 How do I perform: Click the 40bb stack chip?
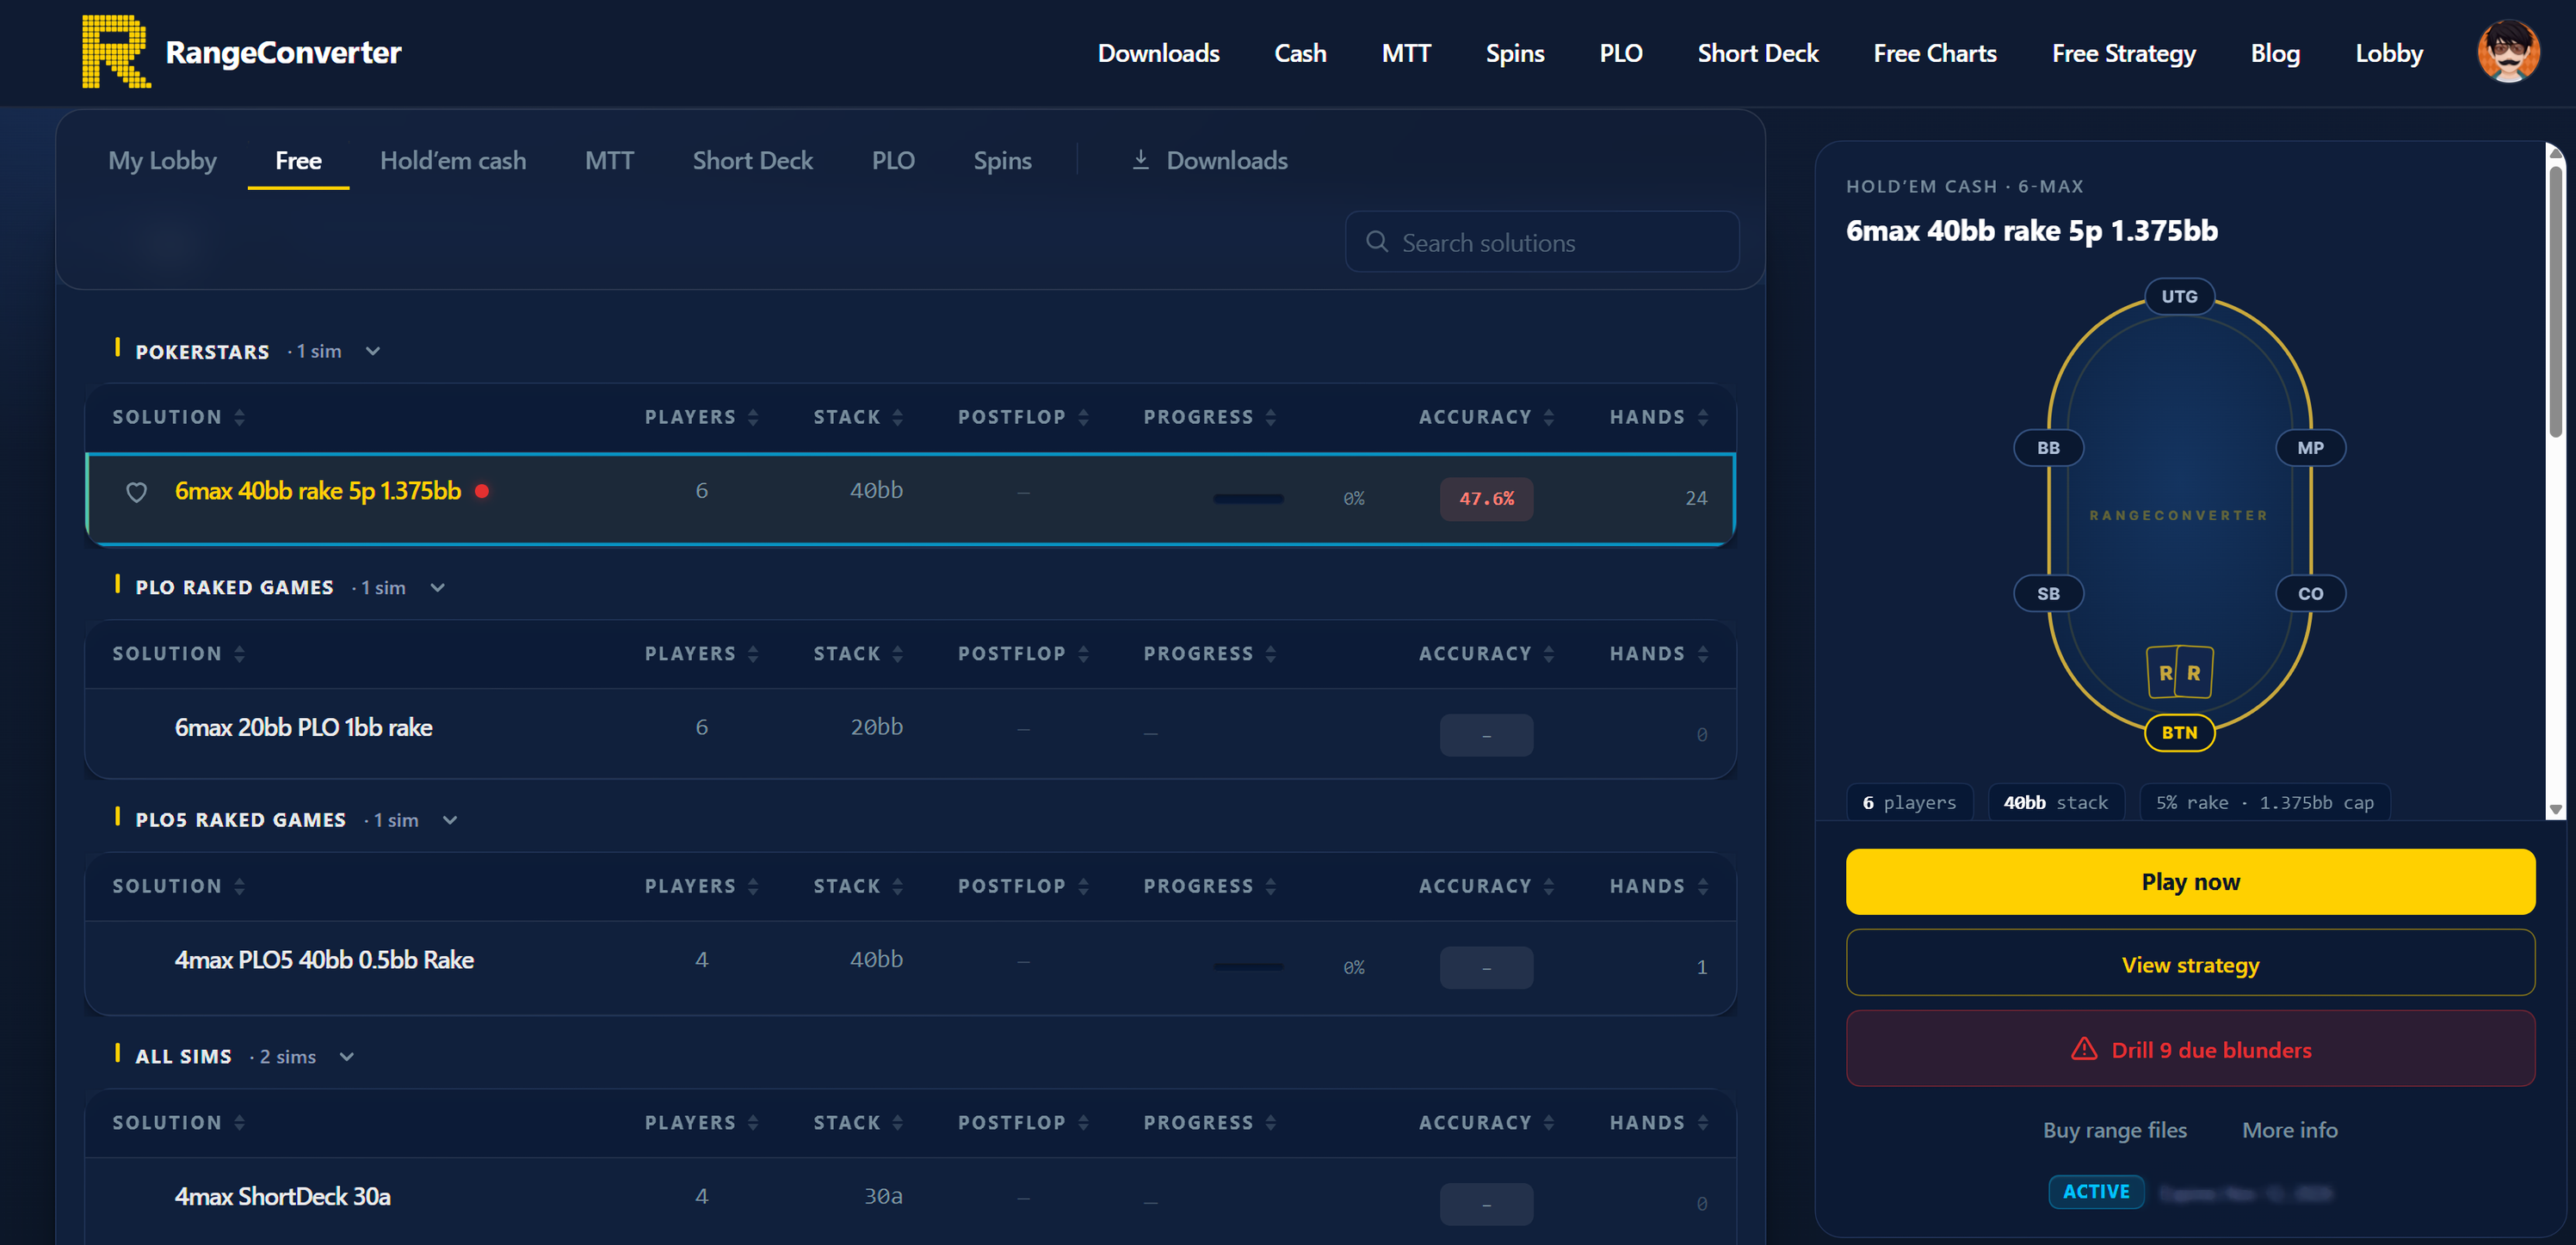click(2055, 803)
